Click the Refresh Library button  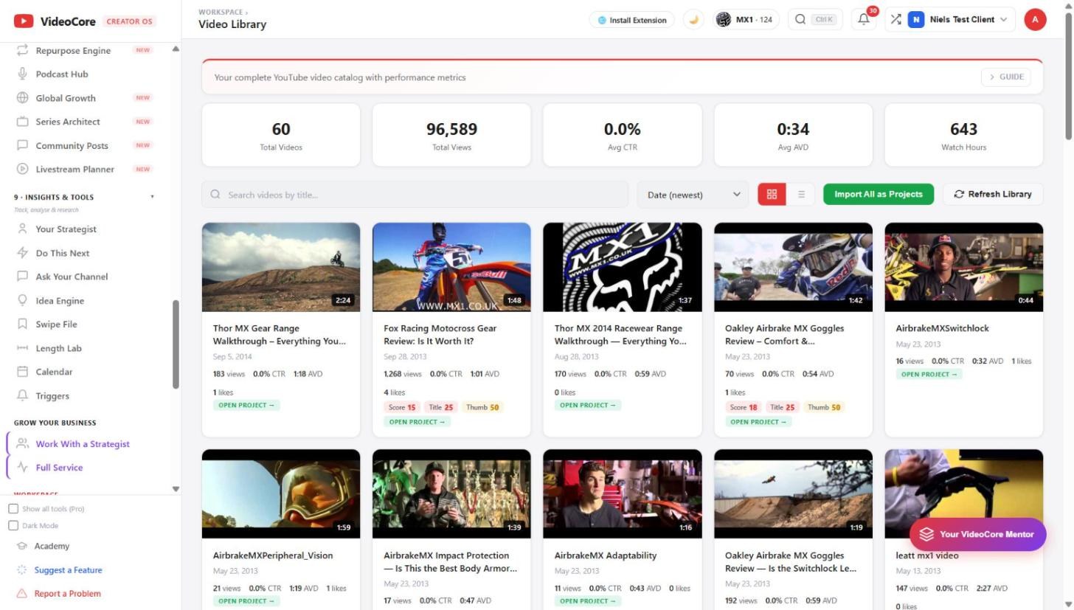(x=993, y=194)
